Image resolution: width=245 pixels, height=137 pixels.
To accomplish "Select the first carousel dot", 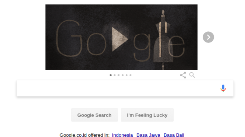I will (x=111, y=75).
